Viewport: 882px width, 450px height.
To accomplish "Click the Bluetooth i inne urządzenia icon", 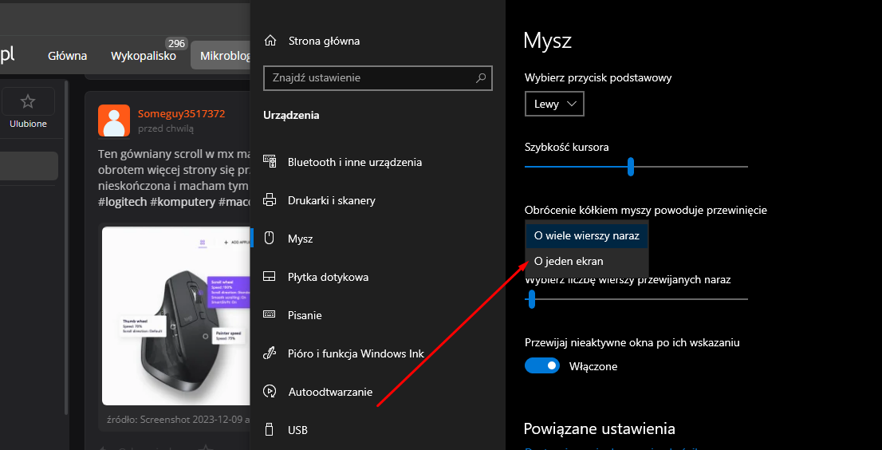I will [270, 162].
